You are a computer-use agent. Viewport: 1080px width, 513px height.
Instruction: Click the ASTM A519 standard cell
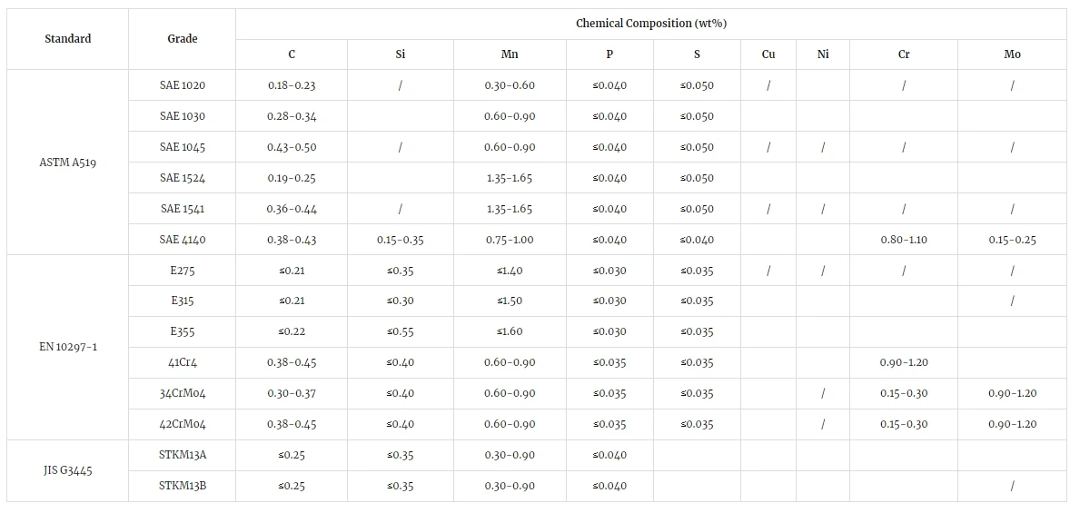pyautogui.click(x=67, y=163)
